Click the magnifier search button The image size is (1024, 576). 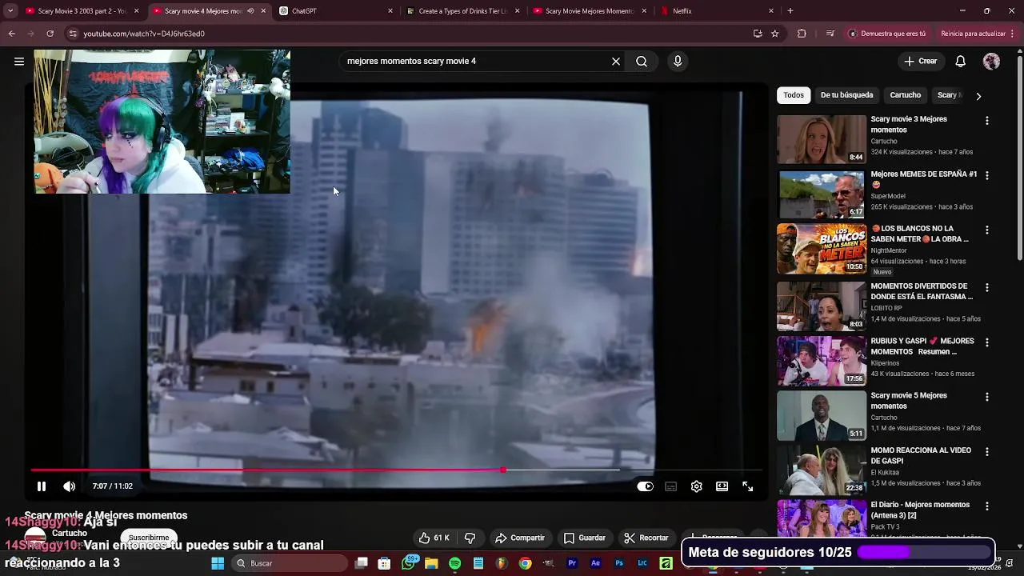coord(642,61)
